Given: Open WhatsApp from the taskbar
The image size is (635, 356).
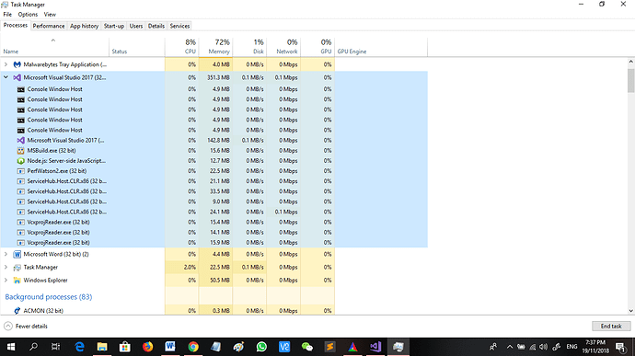Looking at the screenshot, I should pos(261,347).
